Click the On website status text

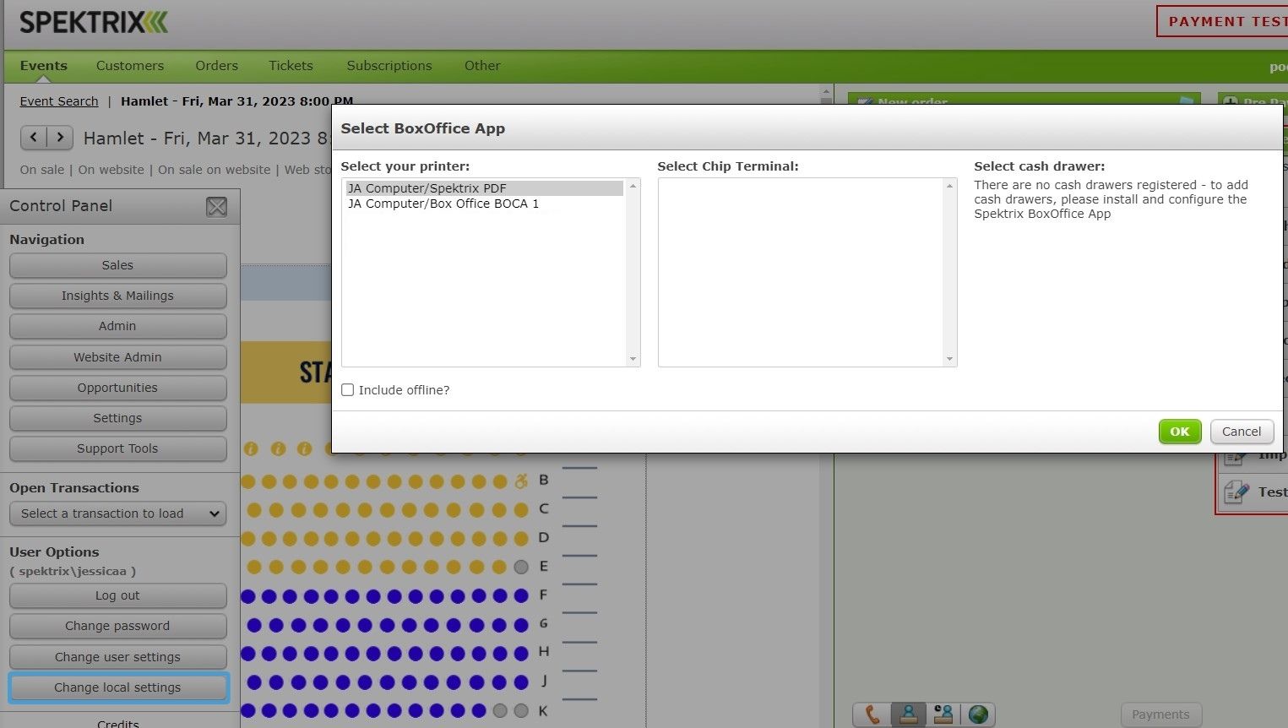tap(111, 170)
